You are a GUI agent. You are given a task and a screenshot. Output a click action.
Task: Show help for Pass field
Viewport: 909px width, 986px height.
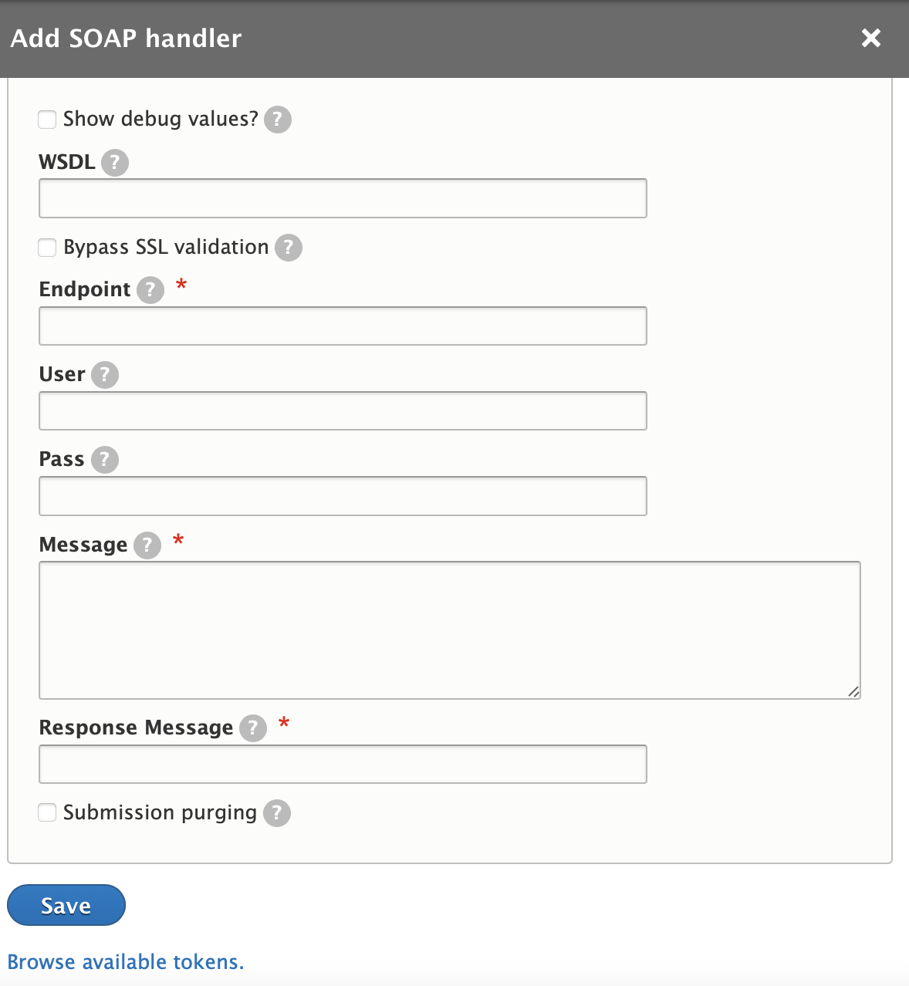(x=105, y=460)
